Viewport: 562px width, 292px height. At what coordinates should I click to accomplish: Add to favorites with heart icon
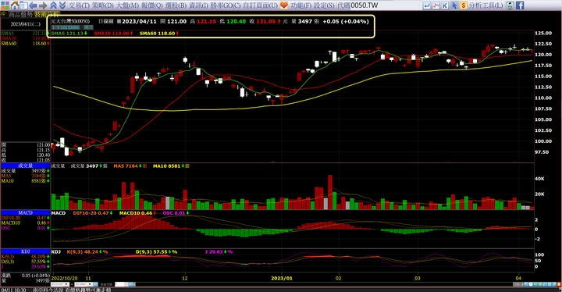click(x=284, y=5)
